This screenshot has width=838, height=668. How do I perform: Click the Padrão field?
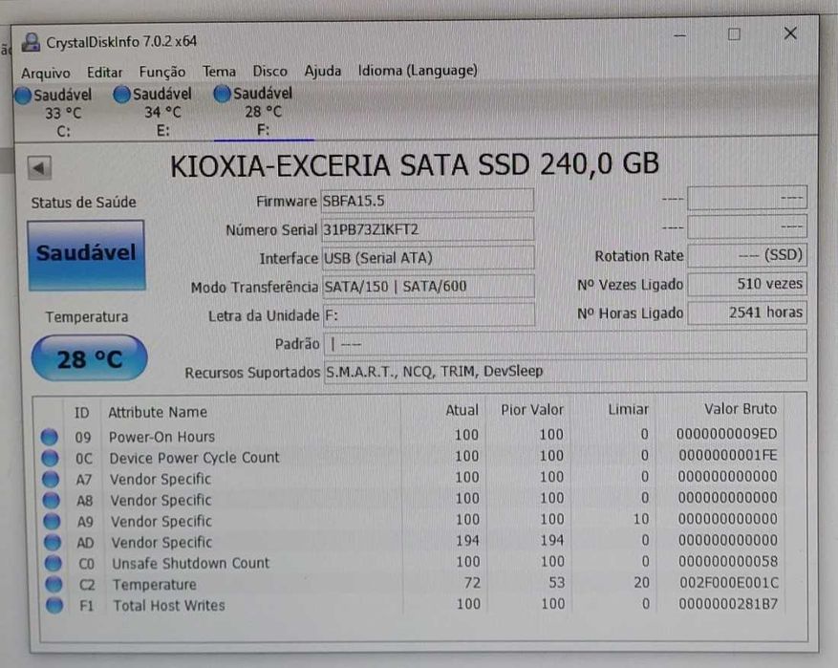click(x=565, y=342)
